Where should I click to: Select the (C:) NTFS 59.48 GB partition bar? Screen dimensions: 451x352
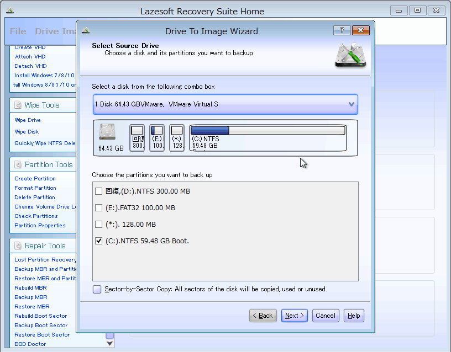pos(268,138)
